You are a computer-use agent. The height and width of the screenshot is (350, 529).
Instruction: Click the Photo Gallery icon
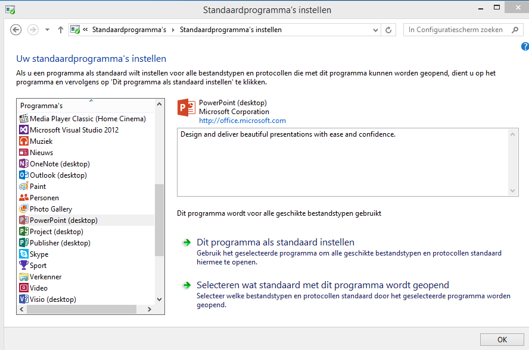[24, 209]
